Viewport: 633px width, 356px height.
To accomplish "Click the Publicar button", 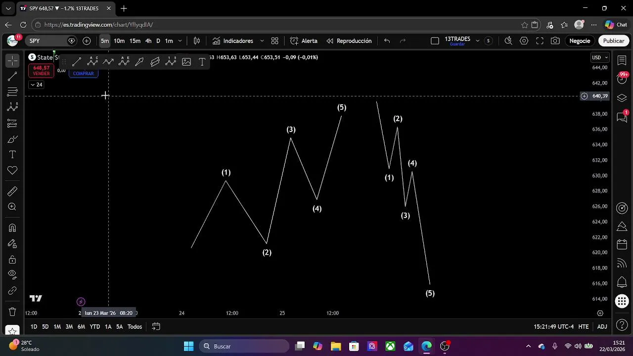I will [614, 41].
